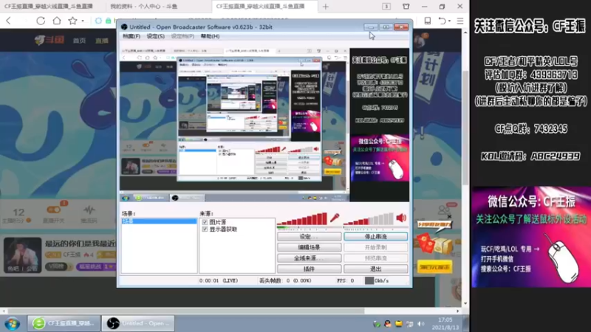The height and width of the screenshot is (332, 591).
Task: Click the QQ penguin tray icon
Action: 387,324
